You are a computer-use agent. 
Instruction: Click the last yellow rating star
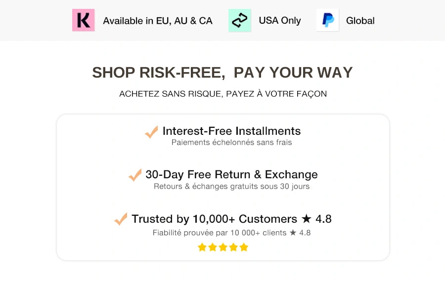pos(244,247)
